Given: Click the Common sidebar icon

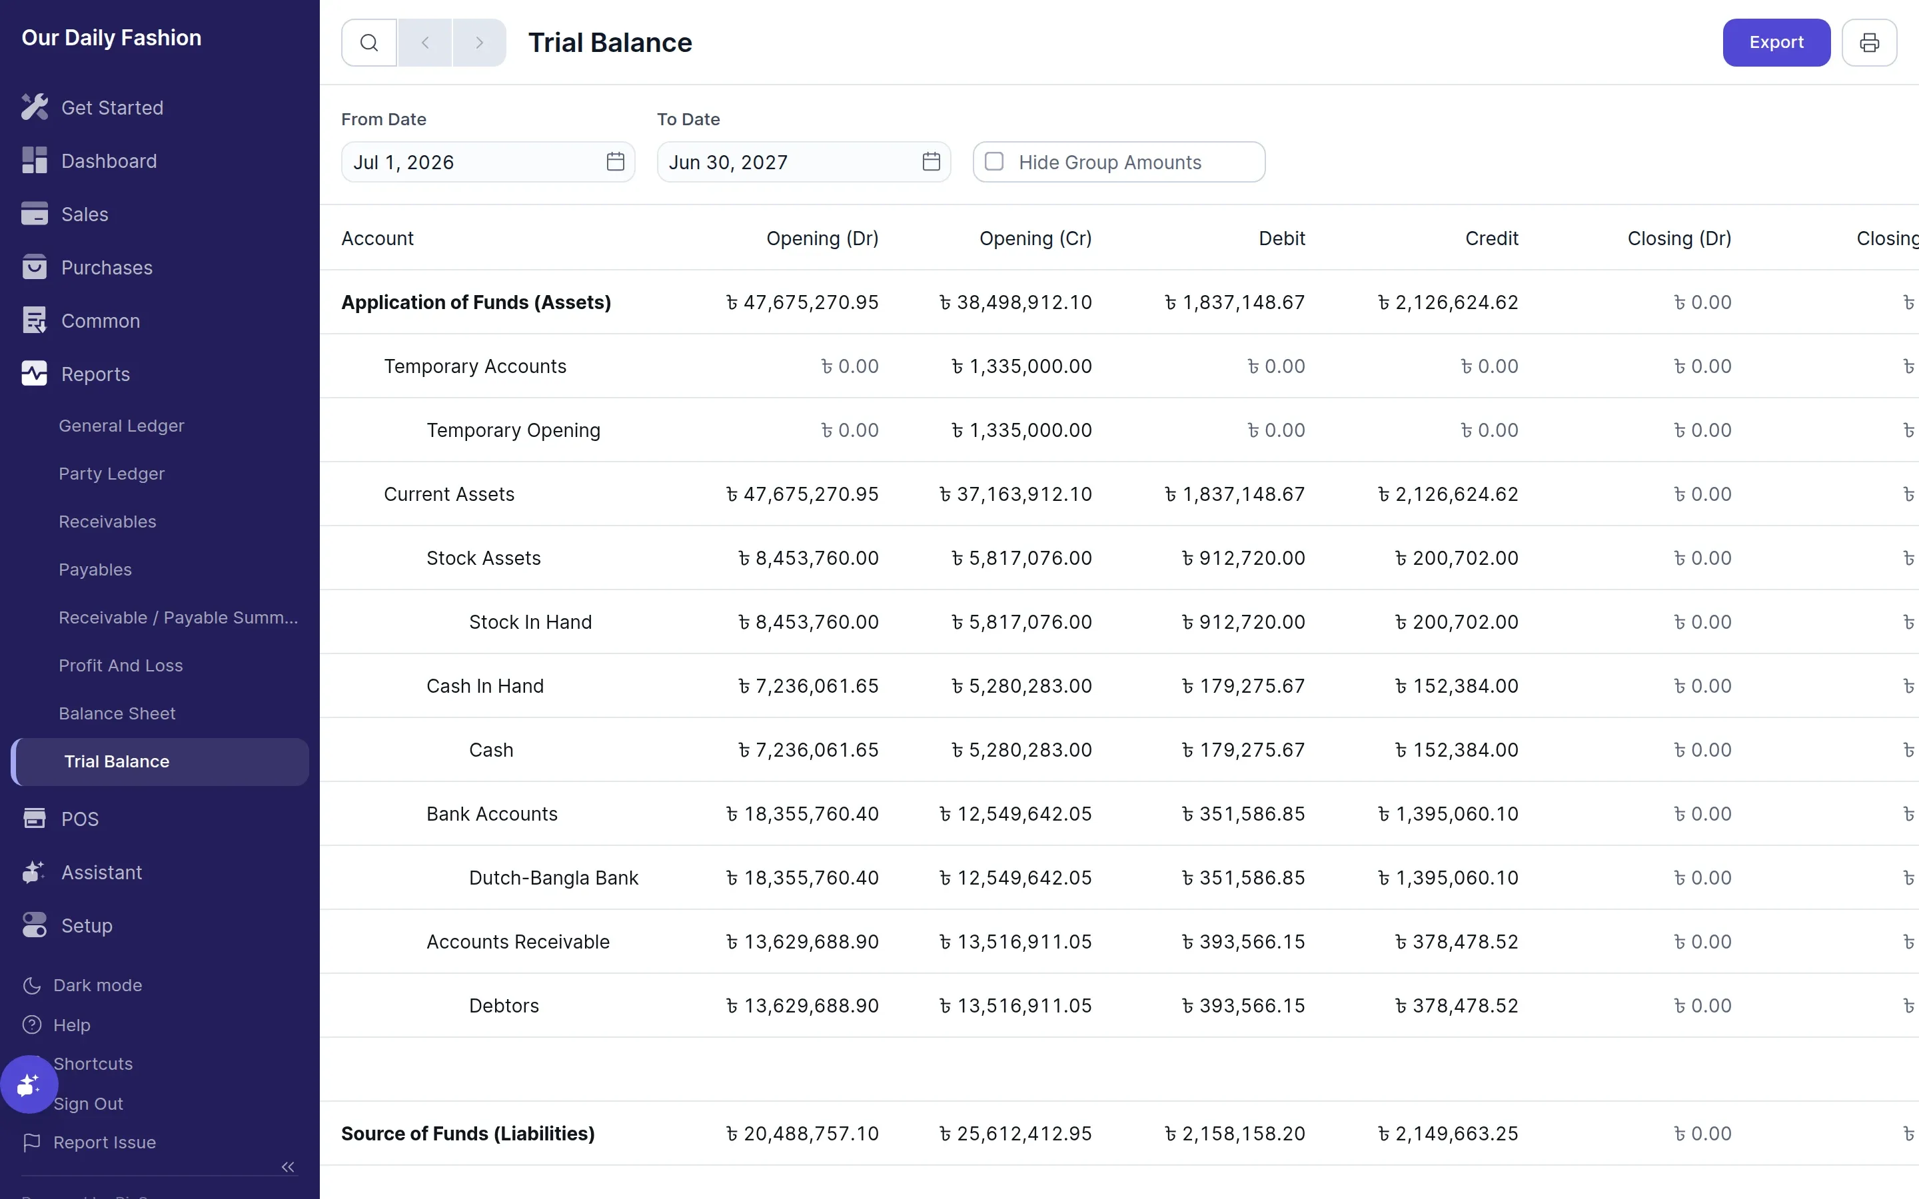Looking at the screenshot, I should (34, 320).
